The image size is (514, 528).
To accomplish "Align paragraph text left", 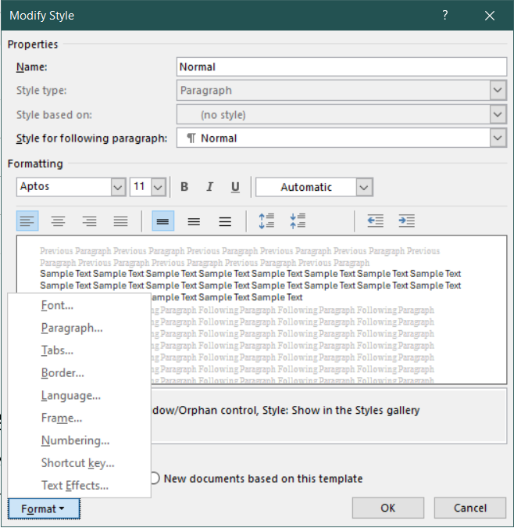I will pyautogui.click(x=27, y=221).
